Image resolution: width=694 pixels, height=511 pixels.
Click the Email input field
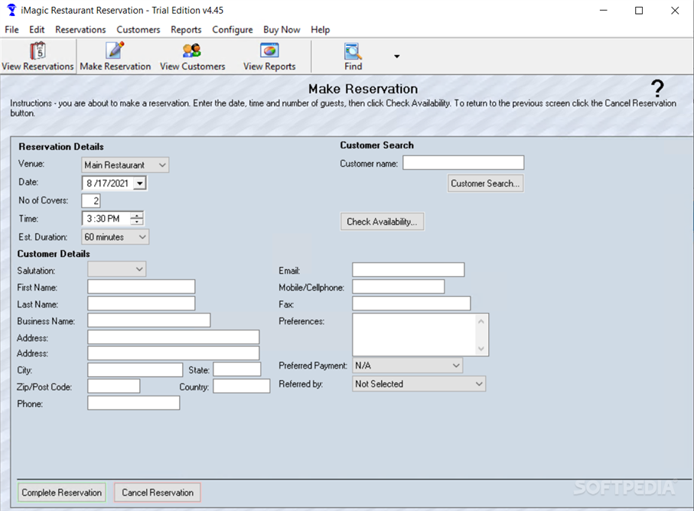pyautogui.click(x=408, y=270)
